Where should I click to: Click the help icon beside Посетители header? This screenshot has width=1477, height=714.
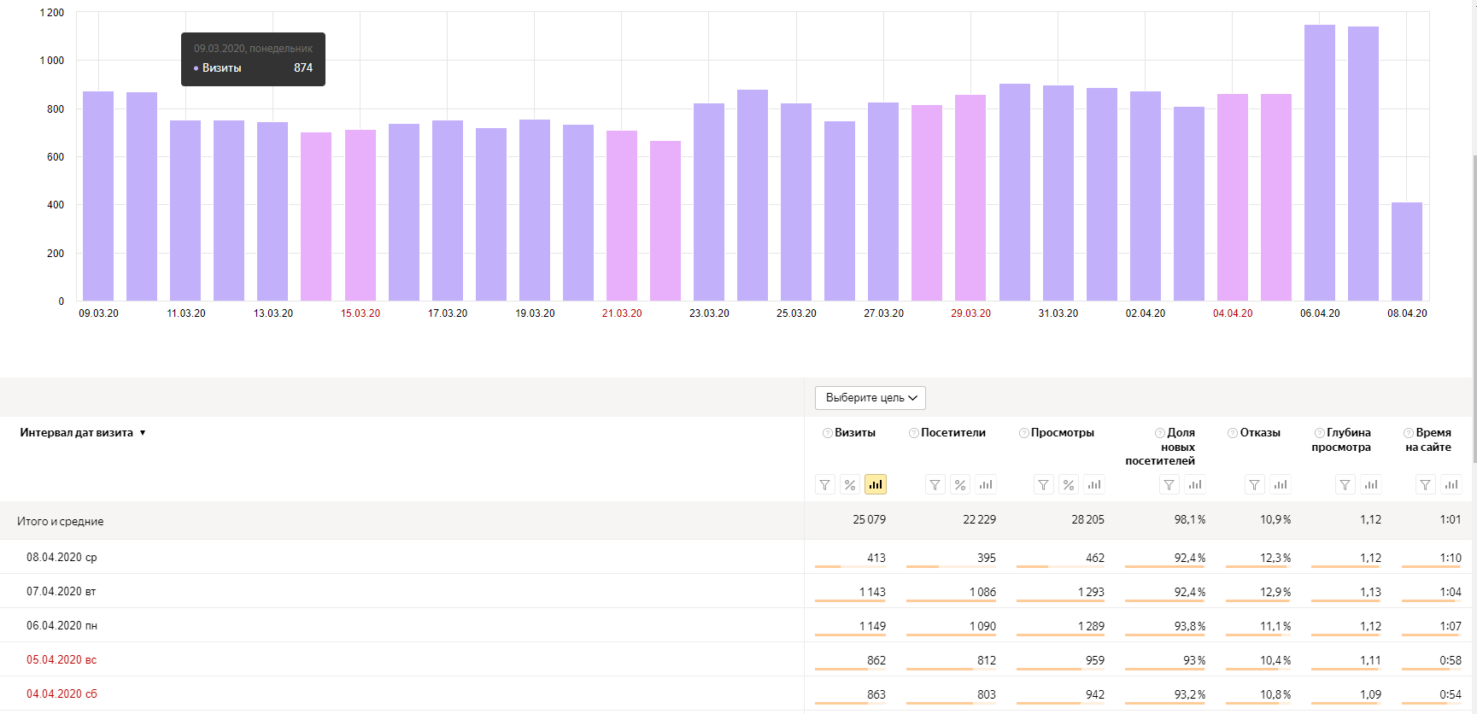[x=913, y=433]
